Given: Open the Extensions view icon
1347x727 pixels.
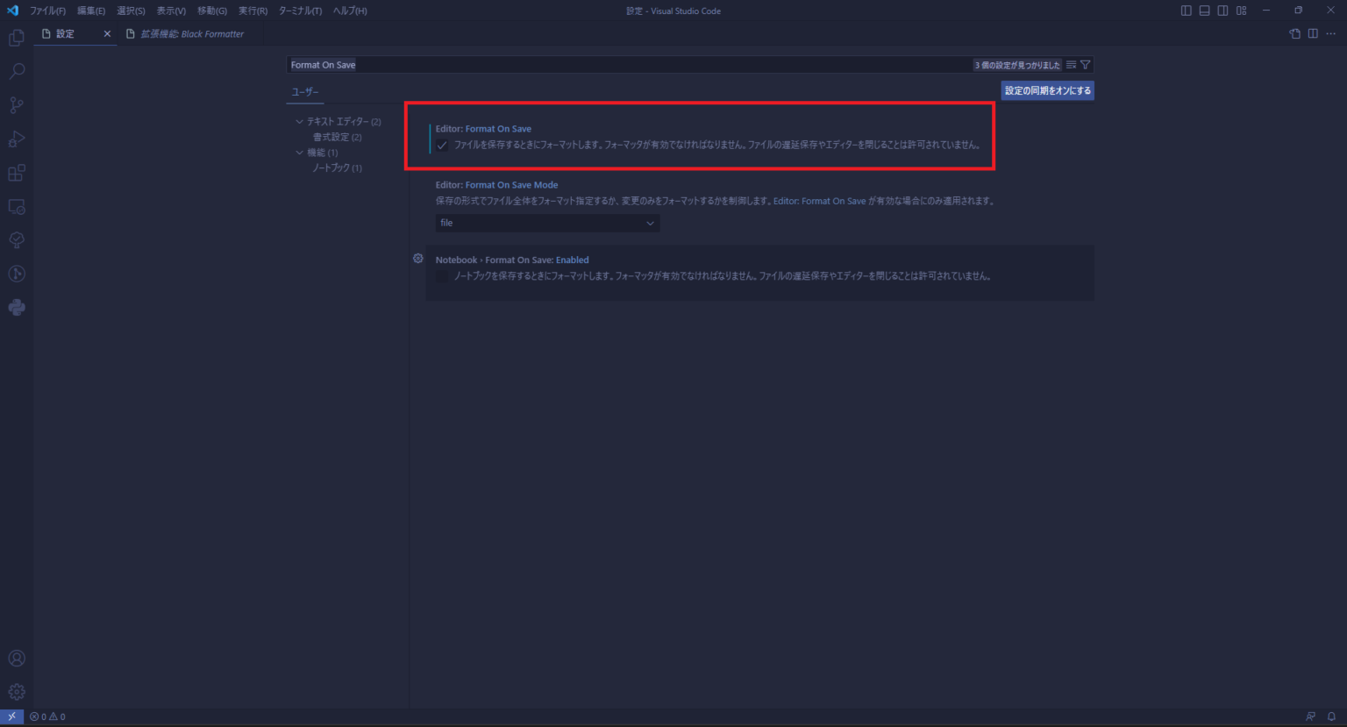Looking at the screenshot, I should (17, 173).
